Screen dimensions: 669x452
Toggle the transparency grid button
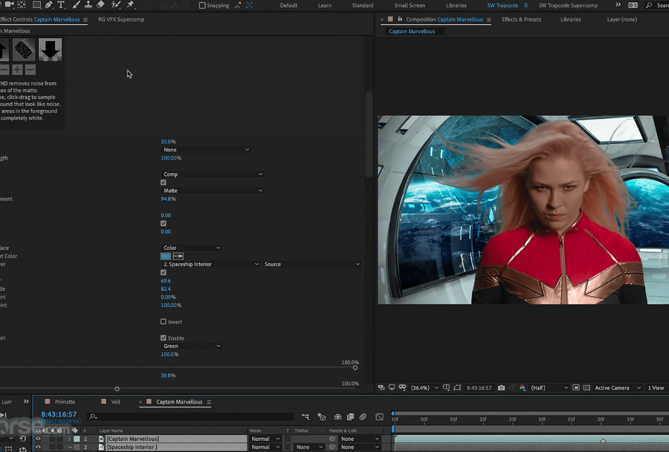pyautogui.click(x=587, y=388)
